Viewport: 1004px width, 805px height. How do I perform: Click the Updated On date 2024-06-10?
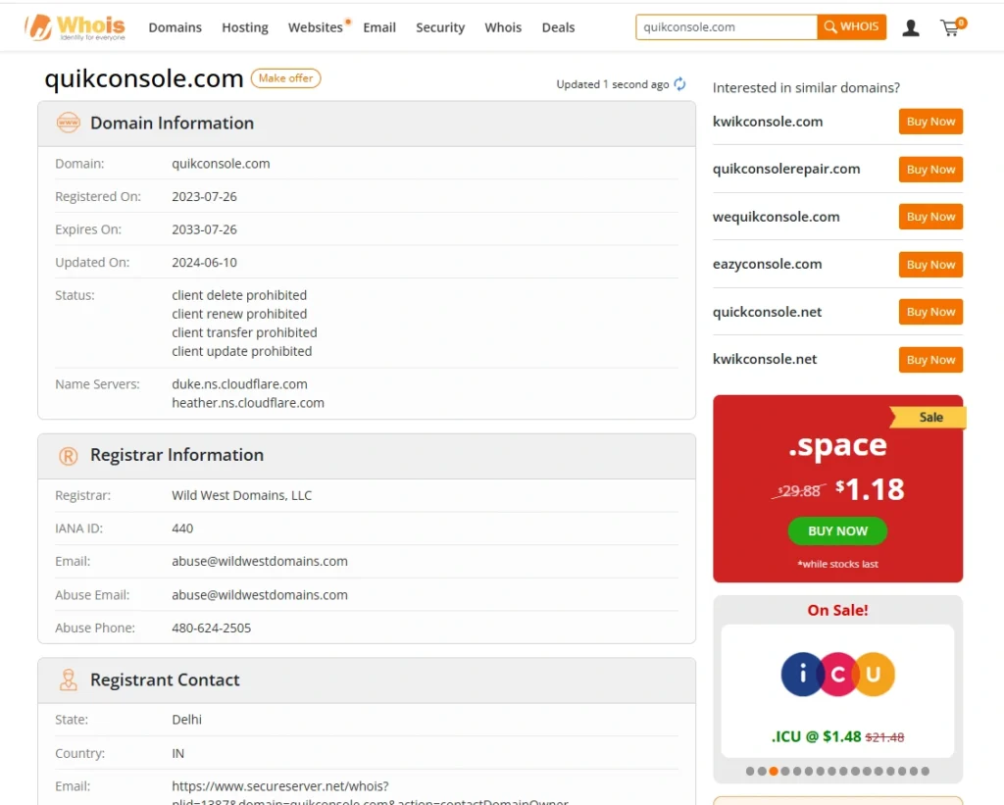tap(204, 263)
